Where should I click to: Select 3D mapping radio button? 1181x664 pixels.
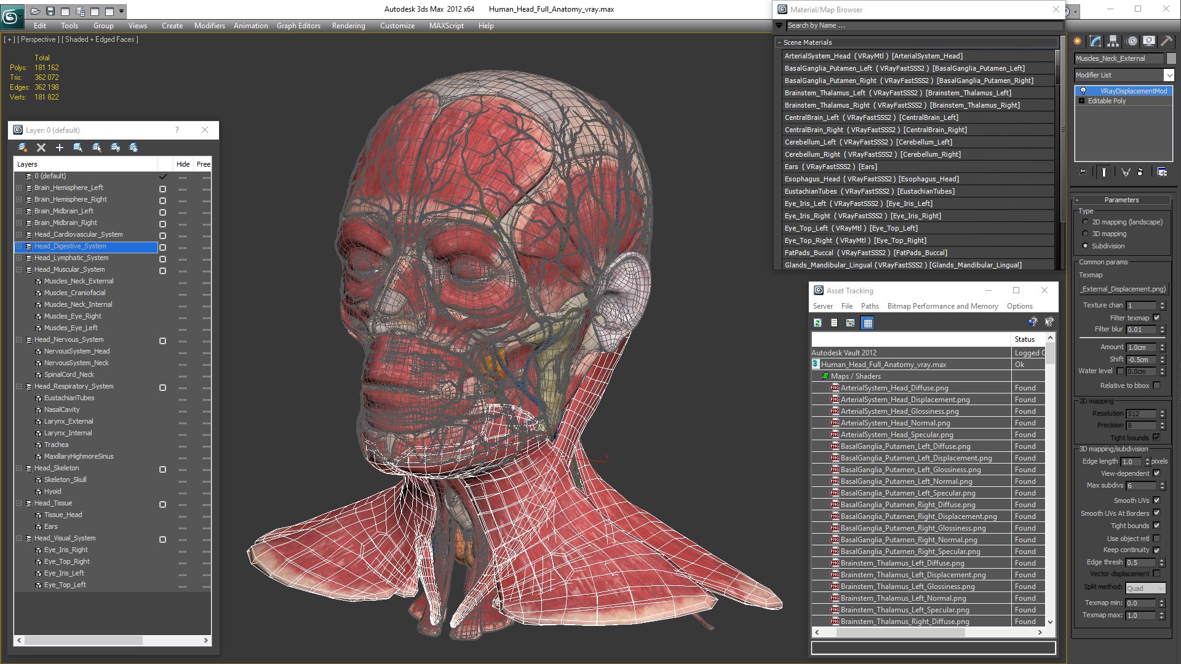[x=1085, y=234]
